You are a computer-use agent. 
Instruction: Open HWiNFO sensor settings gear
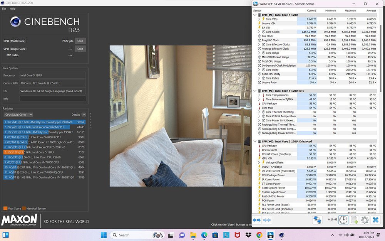[364, 220]
